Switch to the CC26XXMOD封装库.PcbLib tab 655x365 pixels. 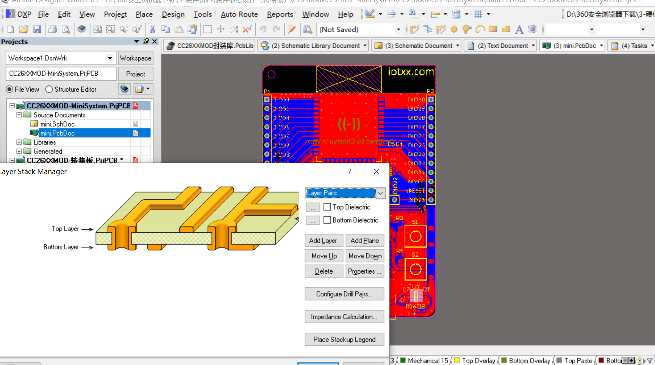coord(209,46)
